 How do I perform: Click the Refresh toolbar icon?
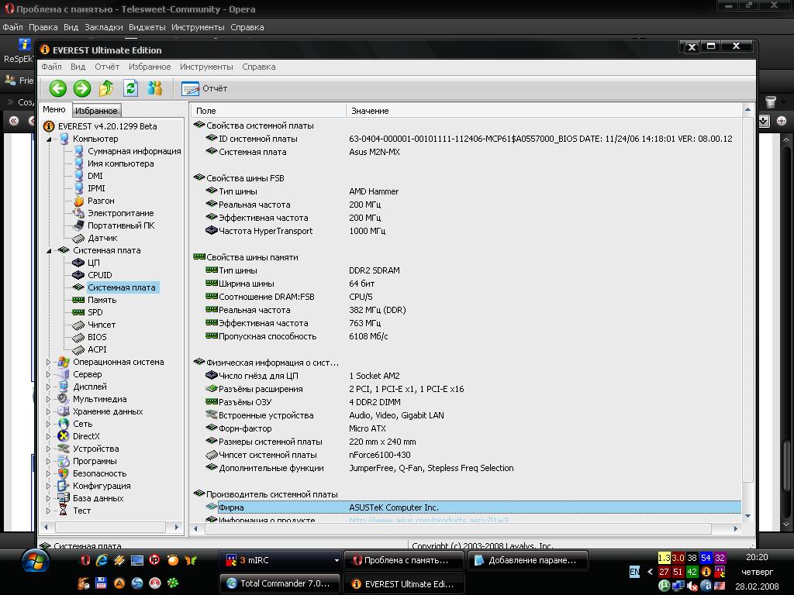click(130, 88)
